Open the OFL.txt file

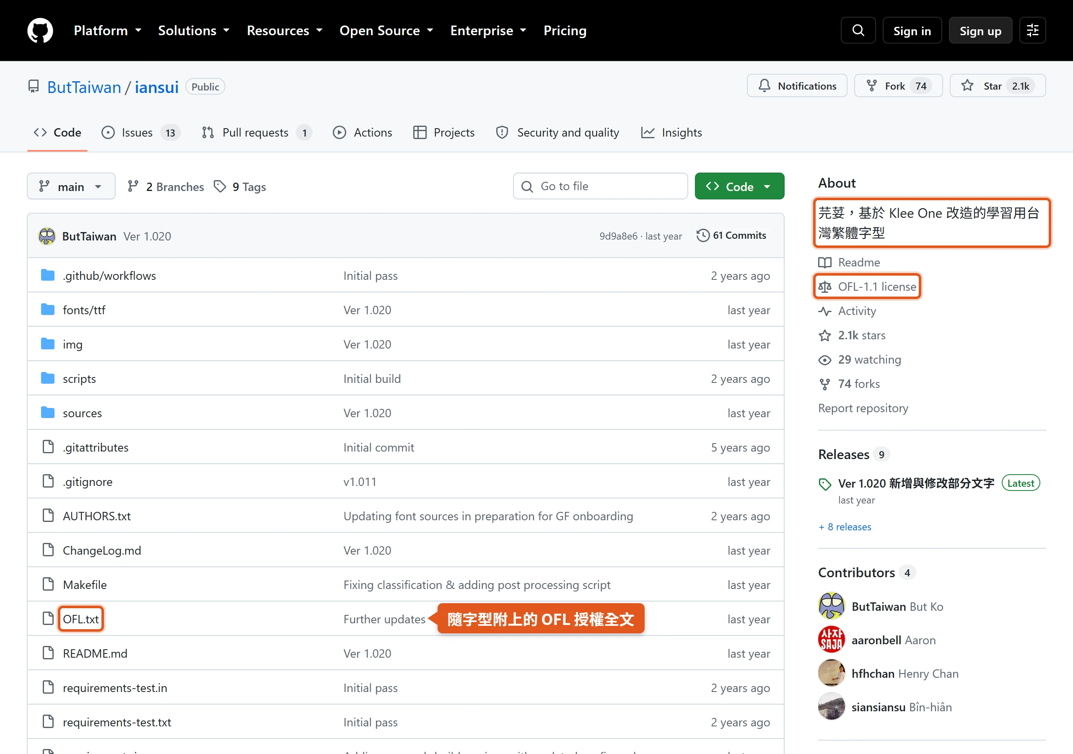[81, 619]
